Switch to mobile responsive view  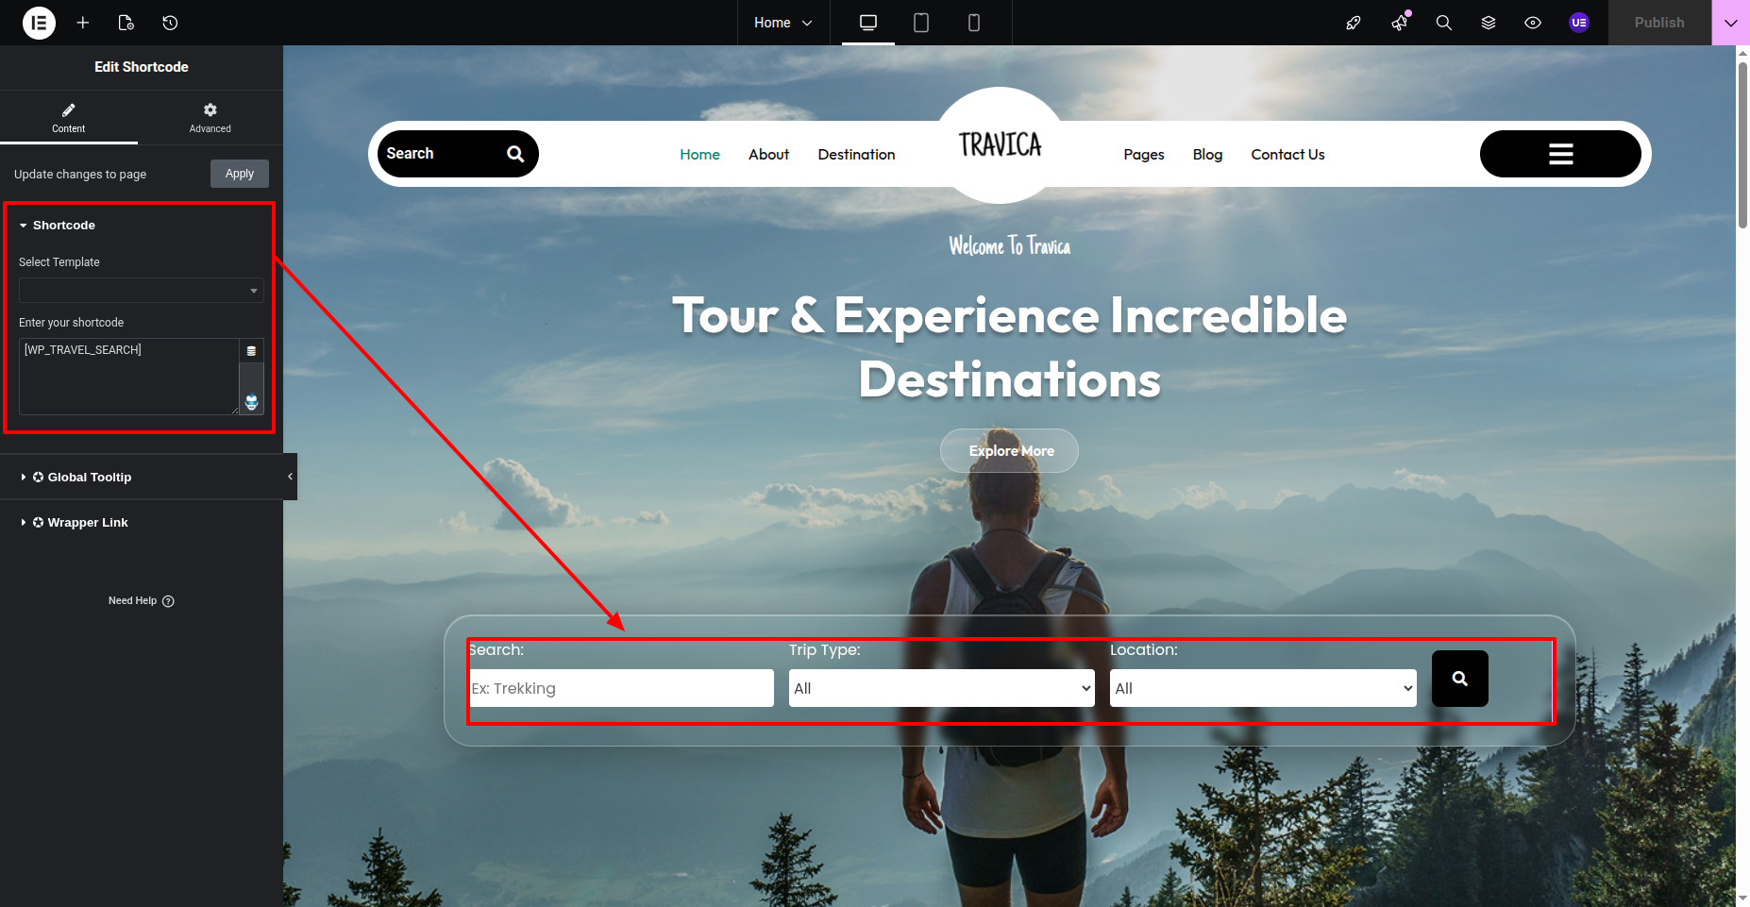(974, 23)
